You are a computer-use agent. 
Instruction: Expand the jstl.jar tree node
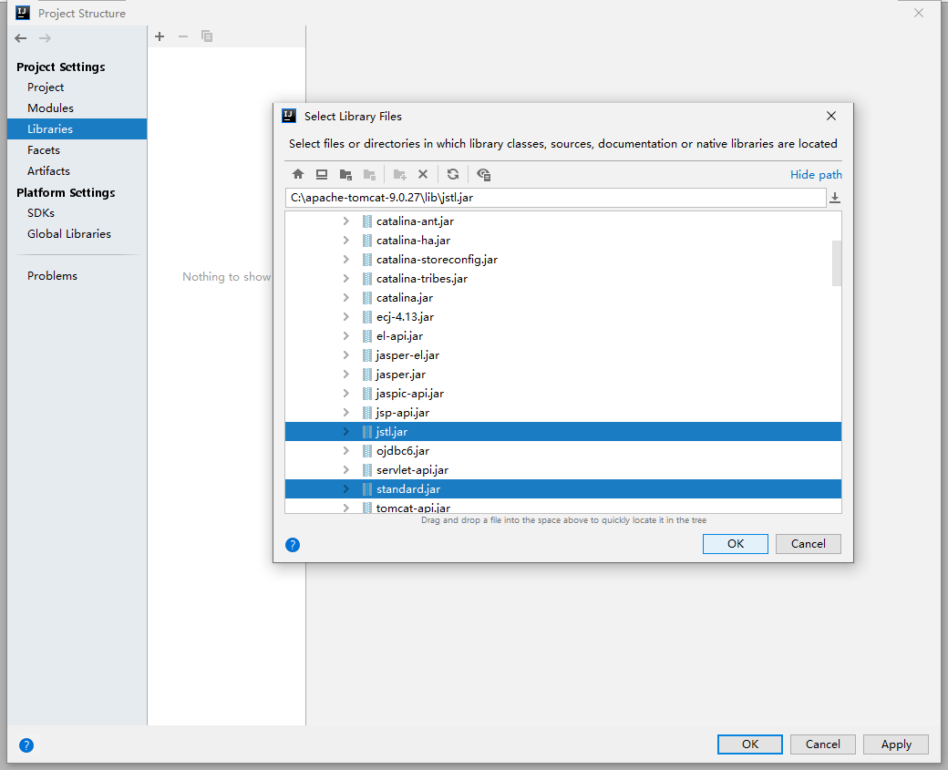point(345,431)
